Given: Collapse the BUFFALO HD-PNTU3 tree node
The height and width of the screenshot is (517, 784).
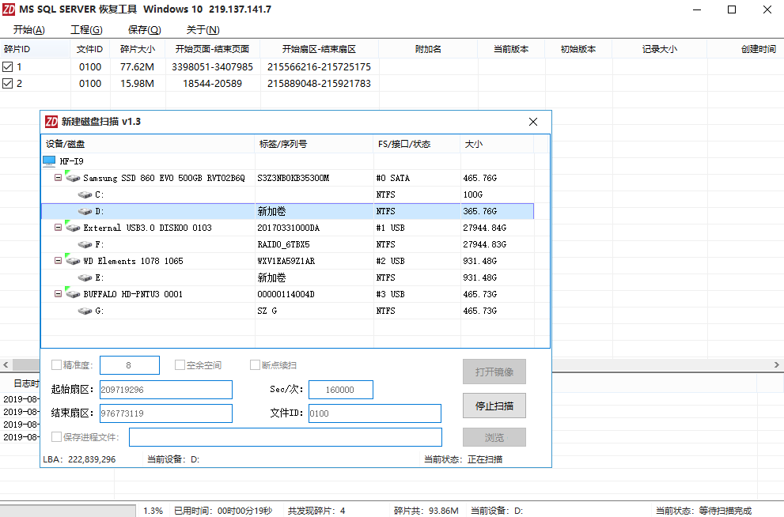Looking at the screenshot, I should (x=58, y=294).
